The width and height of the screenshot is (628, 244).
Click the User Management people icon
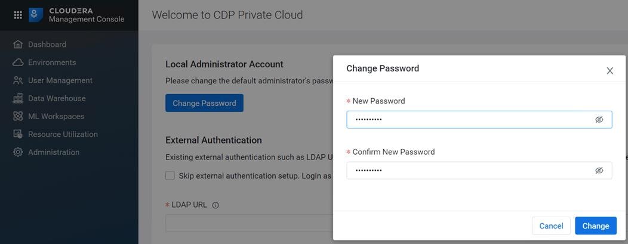pos(18,80)
